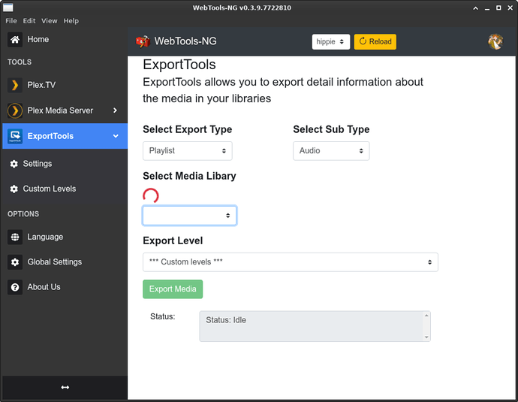Click the ExportTools sidebar icon

point(15,136)
